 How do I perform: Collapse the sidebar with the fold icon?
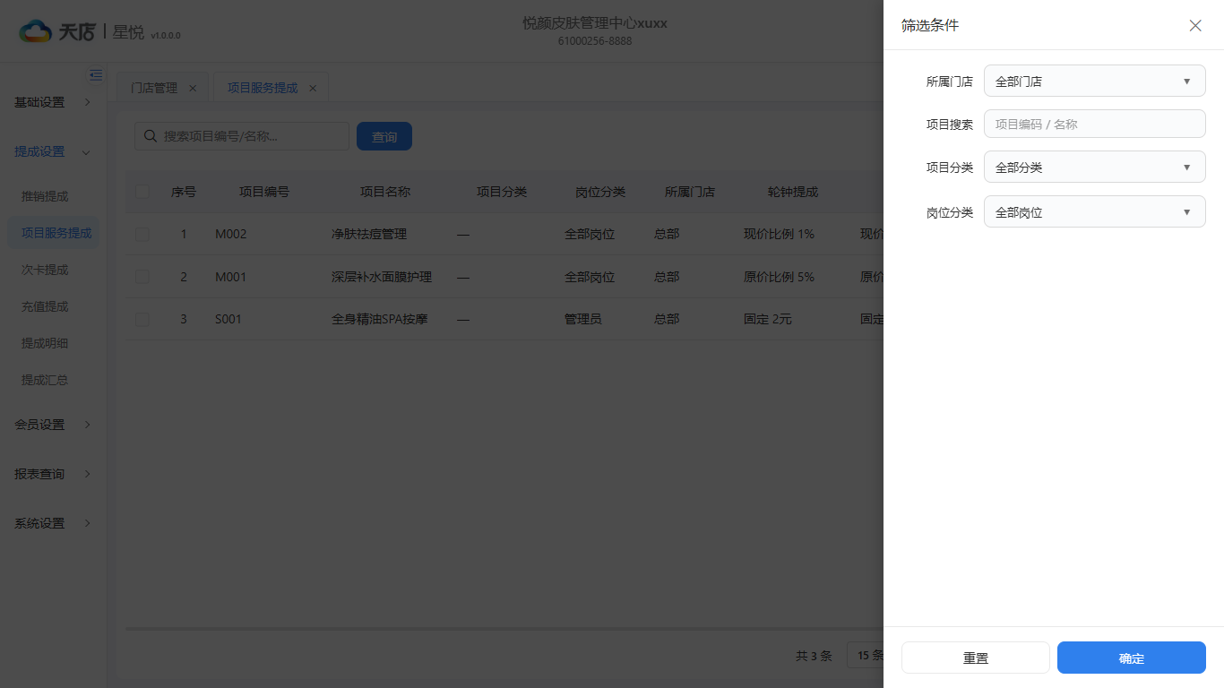click(x=96, y=74)
